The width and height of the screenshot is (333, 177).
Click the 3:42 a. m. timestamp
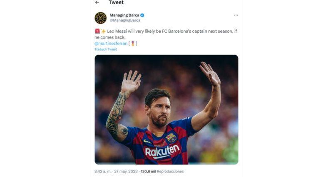103,171
